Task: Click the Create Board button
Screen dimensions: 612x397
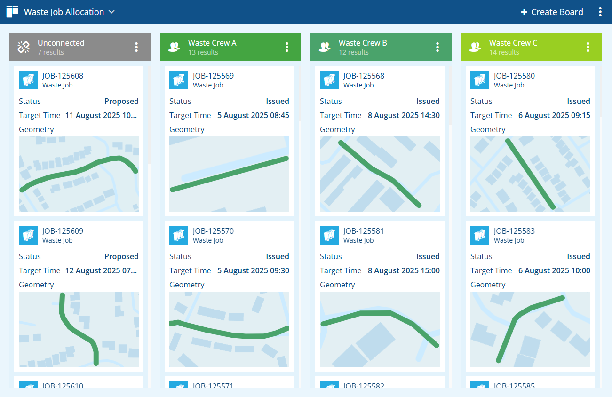Action: click(552, 12)
